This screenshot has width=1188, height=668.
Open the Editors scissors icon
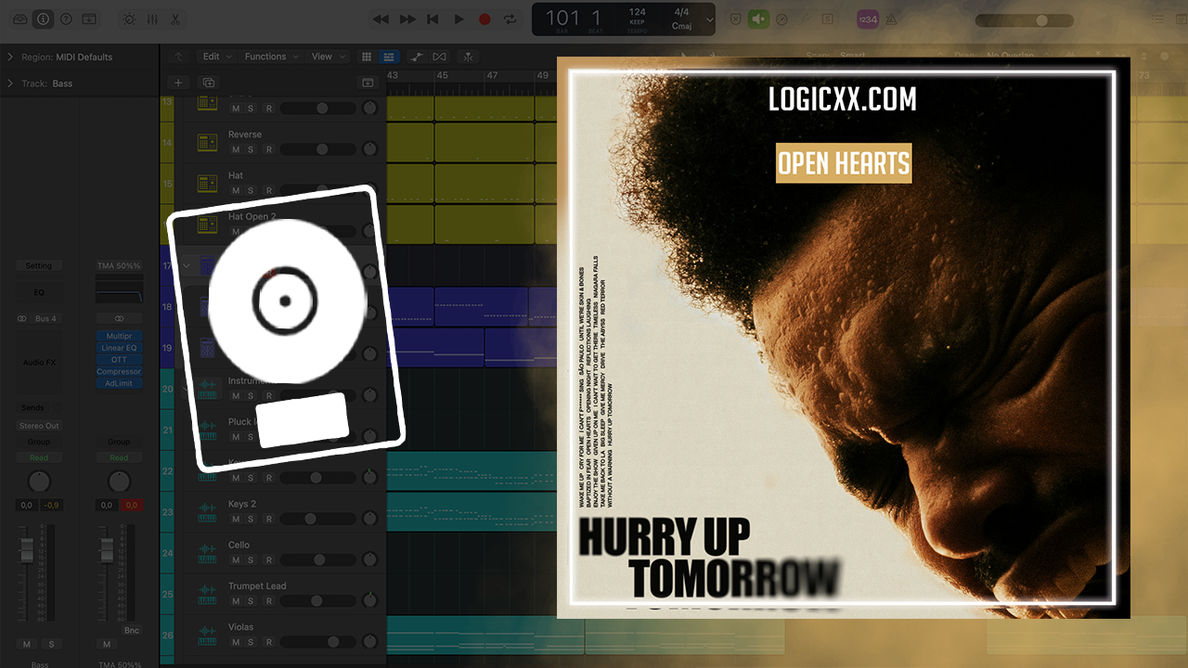coord(174,19)
